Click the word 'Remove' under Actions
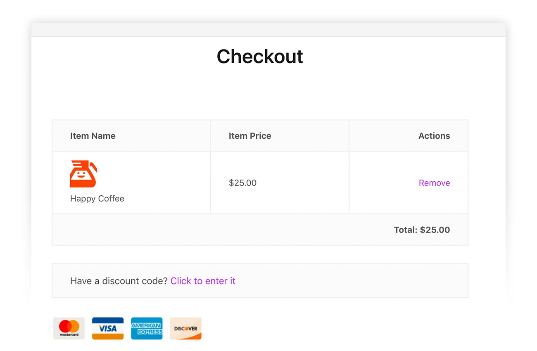Viewport: 537px width, 351px height. point(434,183)
